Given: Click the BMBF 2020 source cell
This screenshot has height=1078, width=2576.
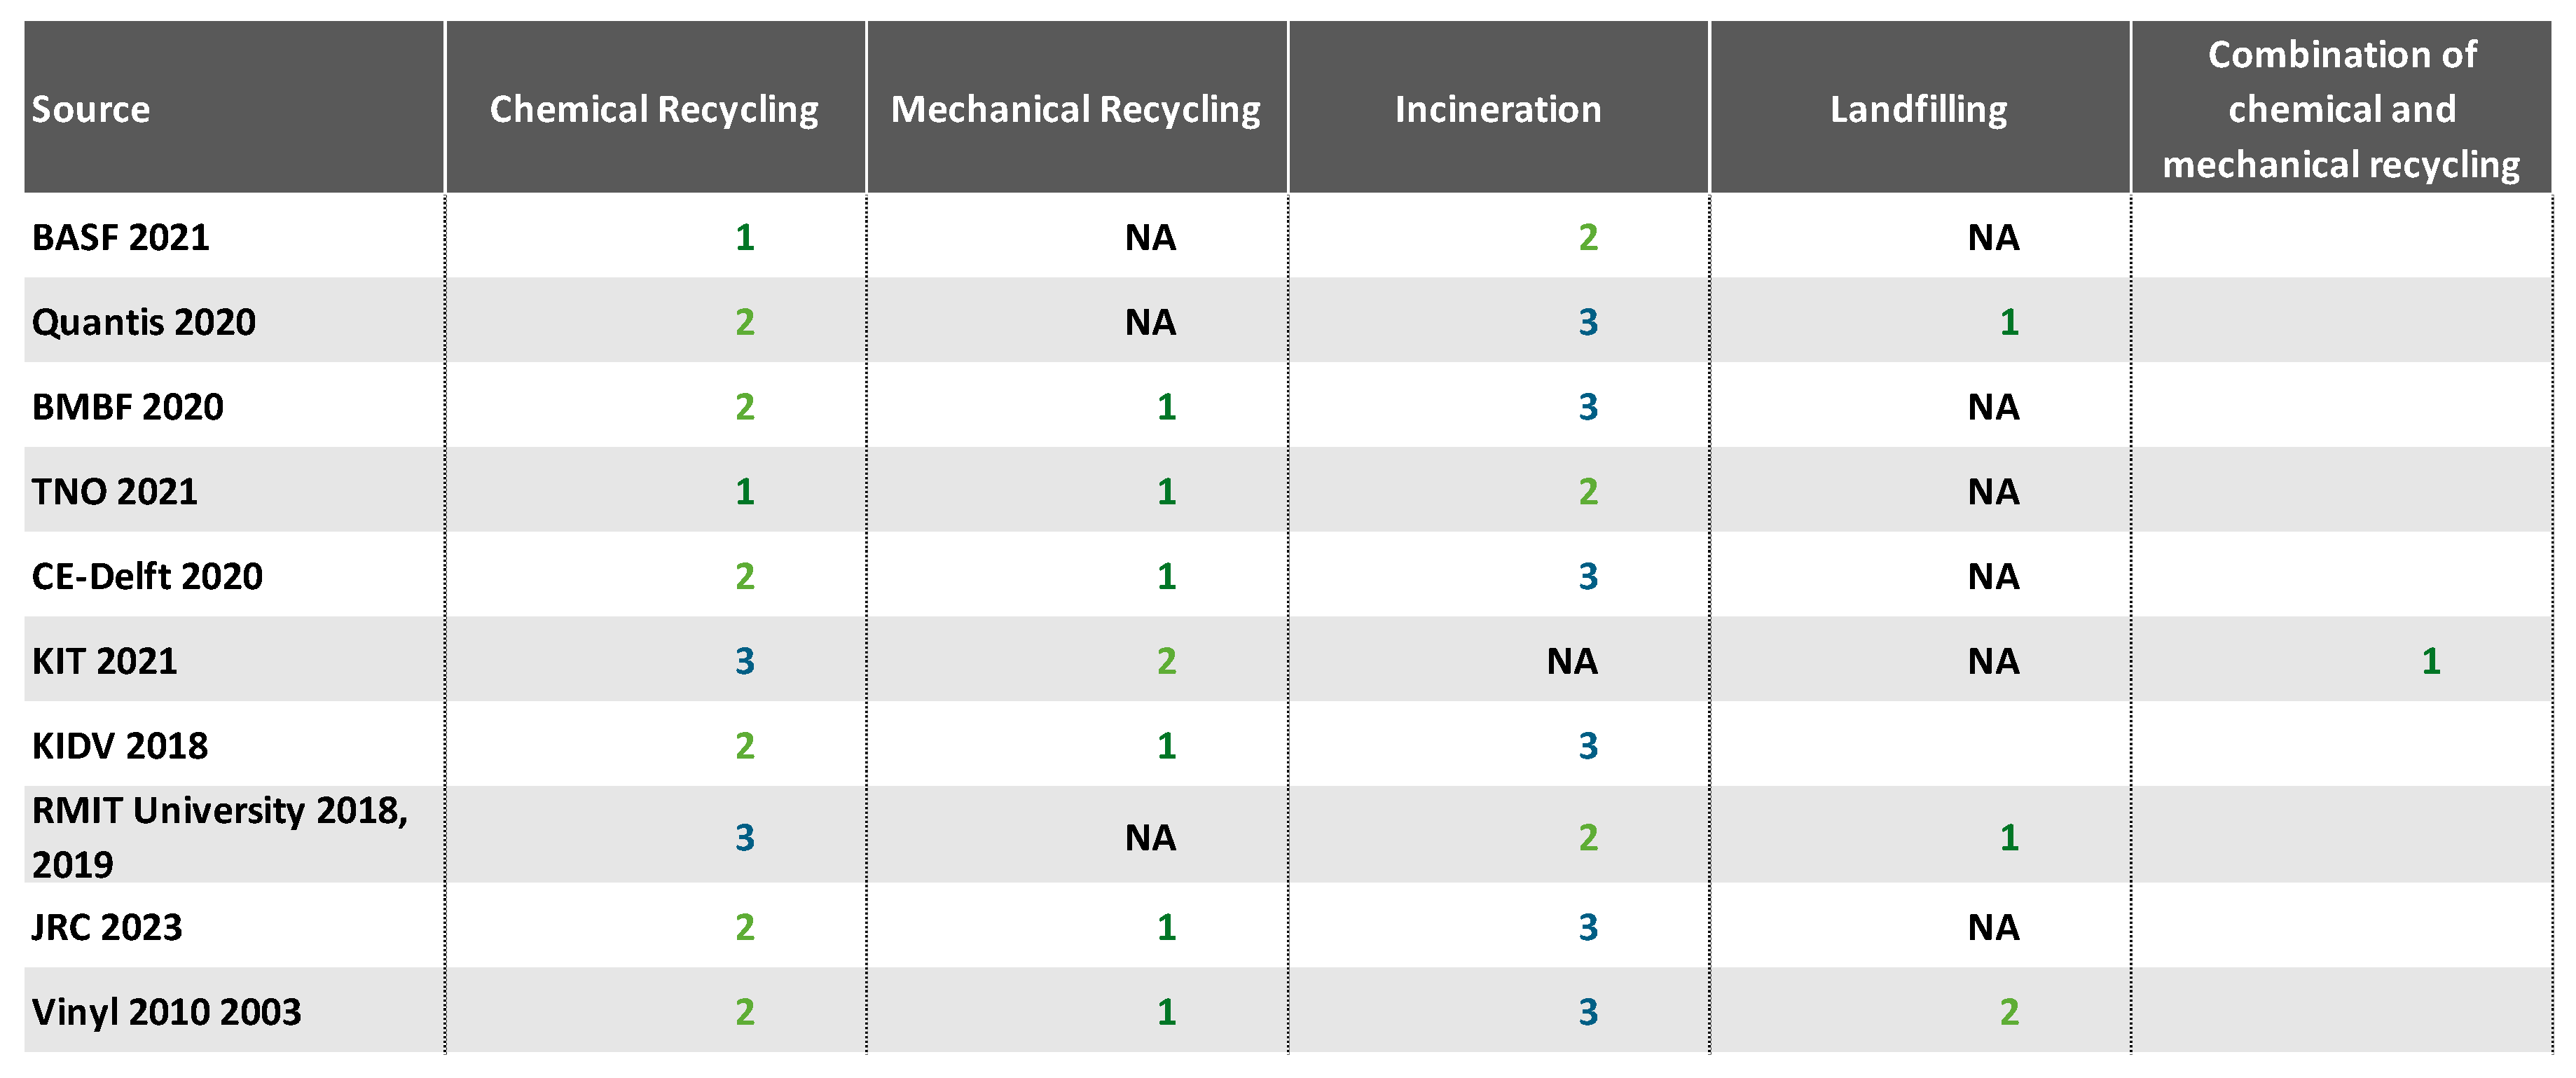Looking at the screenshot, I should [128, 407].
